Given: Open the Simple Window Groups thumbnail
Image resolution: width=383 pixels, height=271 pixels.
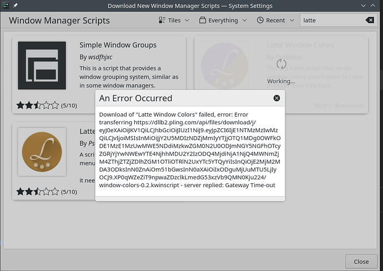Looking at the screenshot, I should (x=42, y=66).
